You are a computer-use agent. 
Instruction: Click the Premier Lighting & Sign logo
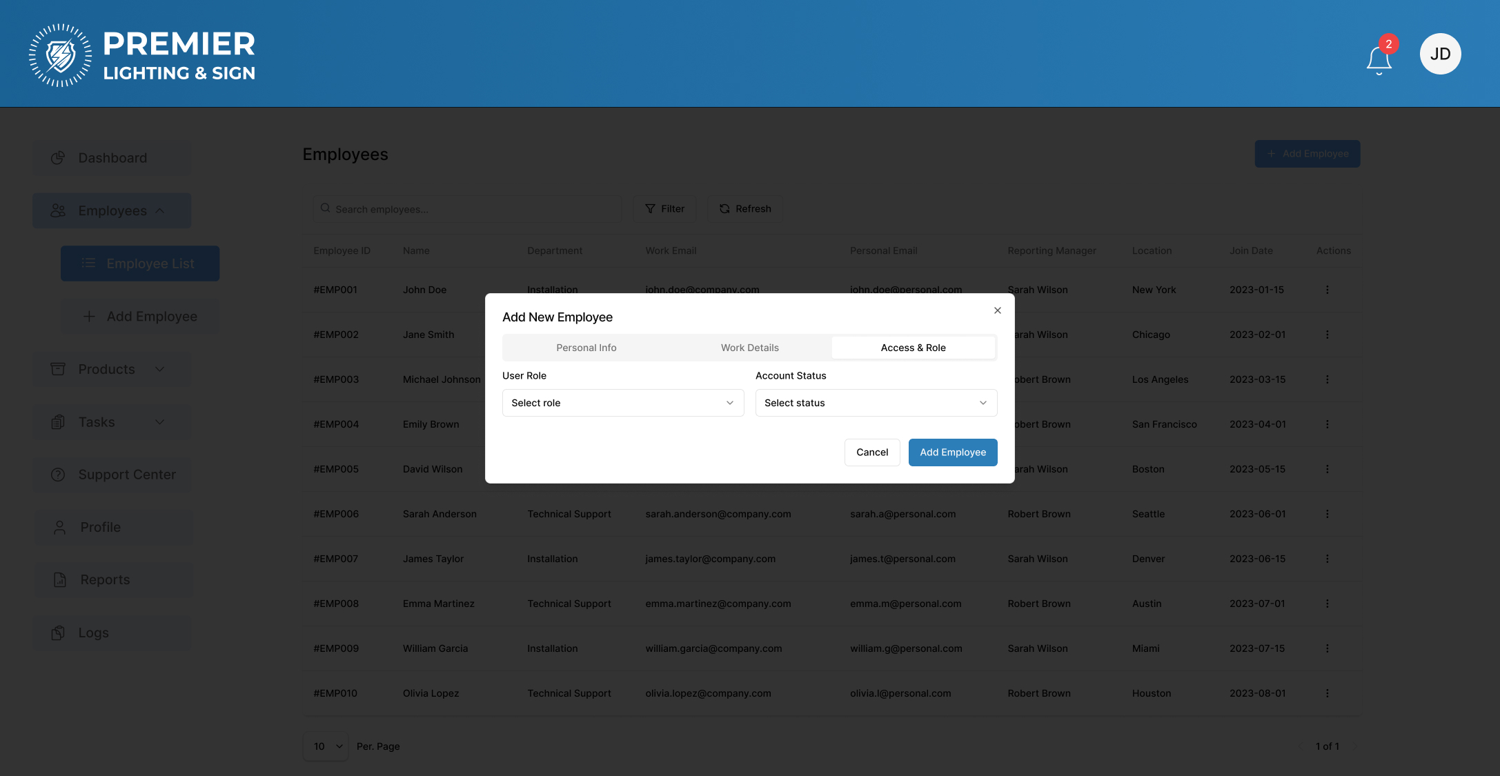[x=142, y=55]
